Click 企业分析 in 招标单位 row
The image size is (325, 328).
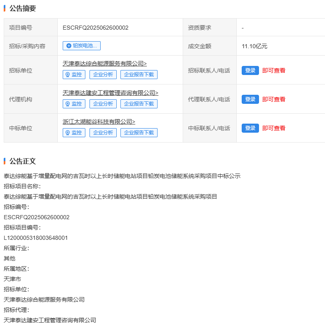(x=103, y=75)
